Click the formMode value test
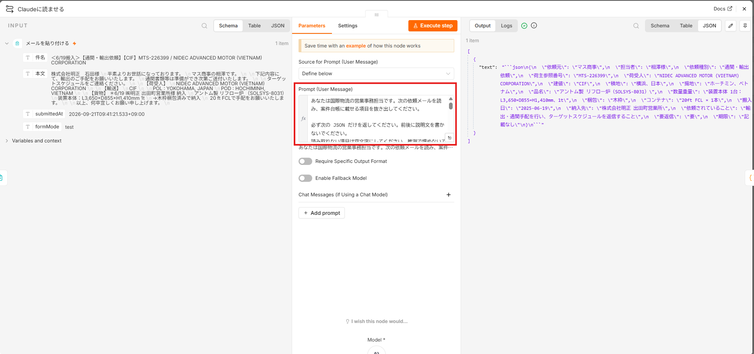 coord(69,127)
